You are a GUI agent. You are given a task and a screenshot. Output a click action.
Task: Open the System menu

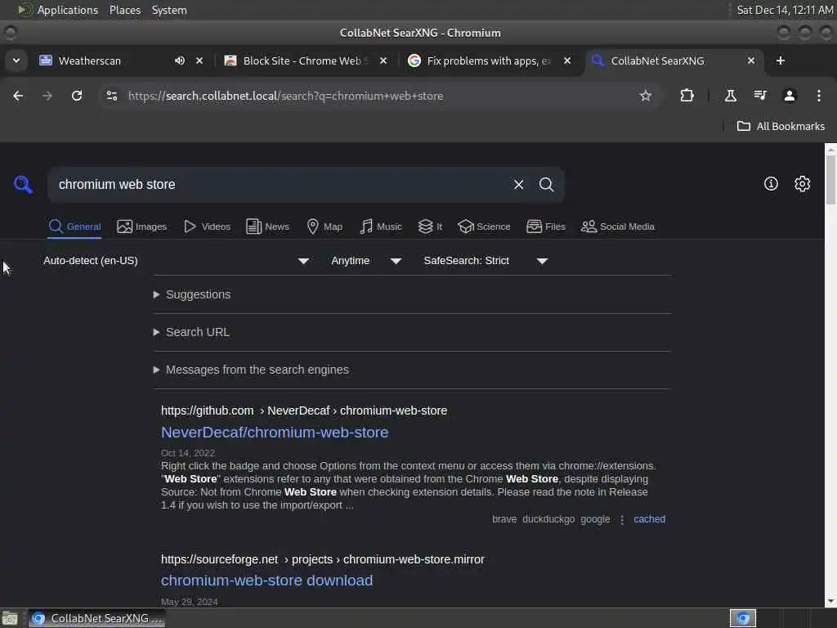click(169, 10)
